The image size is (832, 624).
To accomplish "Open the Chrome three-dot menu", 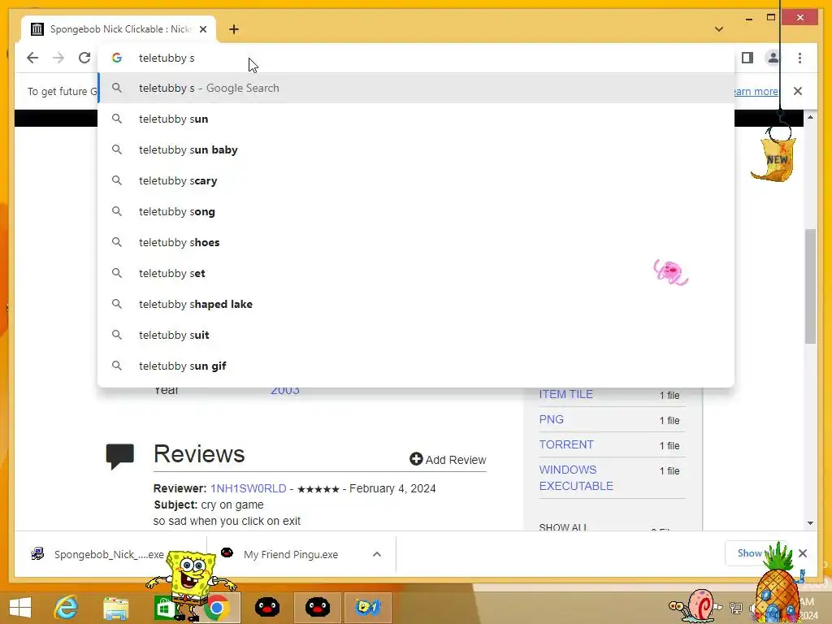I will [799, 58].
